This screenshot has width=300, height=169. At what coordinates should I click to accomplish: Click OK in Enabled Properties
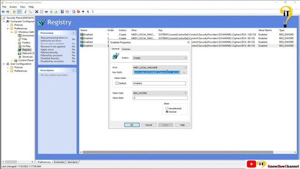click(x=132, y=125)
